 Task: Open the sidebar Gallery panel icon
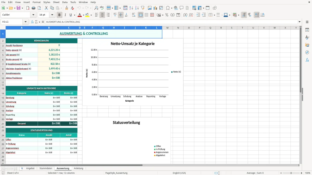pyautogui.click(x=307, y=45)
